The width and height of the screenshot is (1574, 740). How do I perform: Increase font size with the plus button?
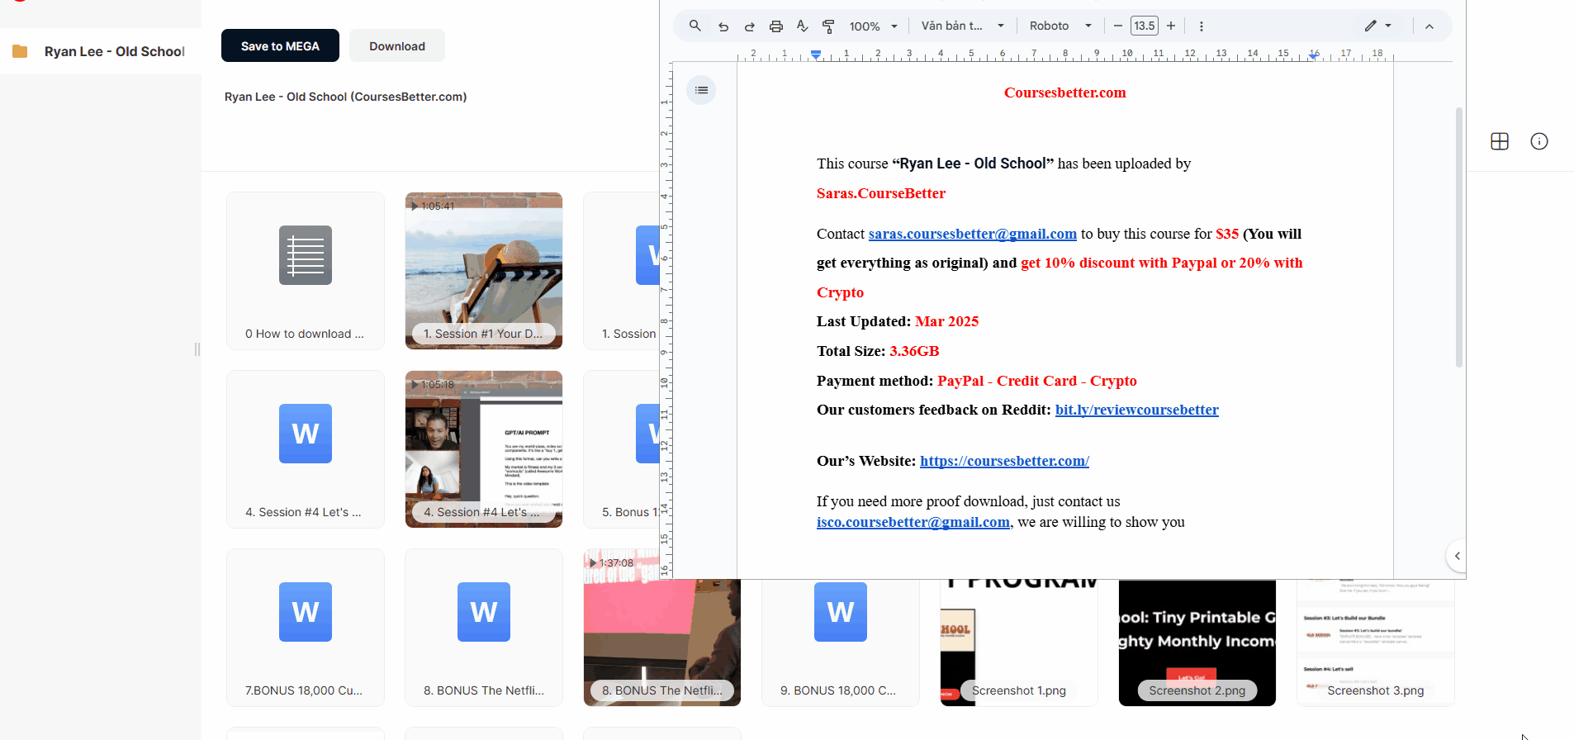click(x=1171, y=26)
